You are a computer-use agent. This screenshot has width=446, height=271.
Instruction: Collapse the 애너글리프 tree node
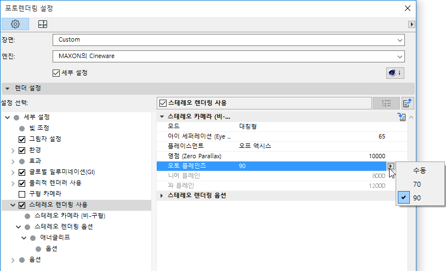24,238
